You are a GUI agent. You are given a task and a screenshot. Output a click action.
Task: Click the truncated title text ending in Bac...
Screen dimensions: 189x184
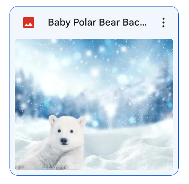(97, 23)
